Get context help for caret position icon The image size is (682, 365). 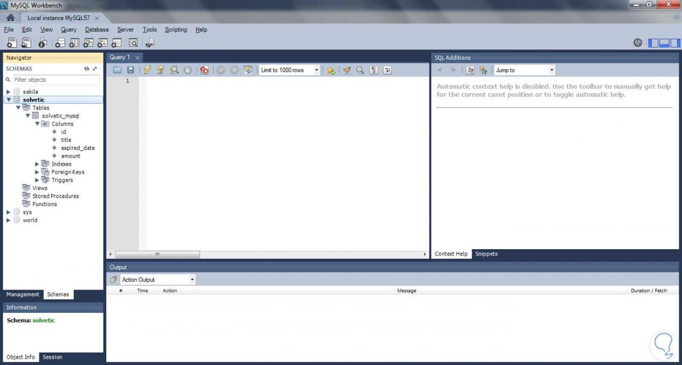tap(470, 70)
